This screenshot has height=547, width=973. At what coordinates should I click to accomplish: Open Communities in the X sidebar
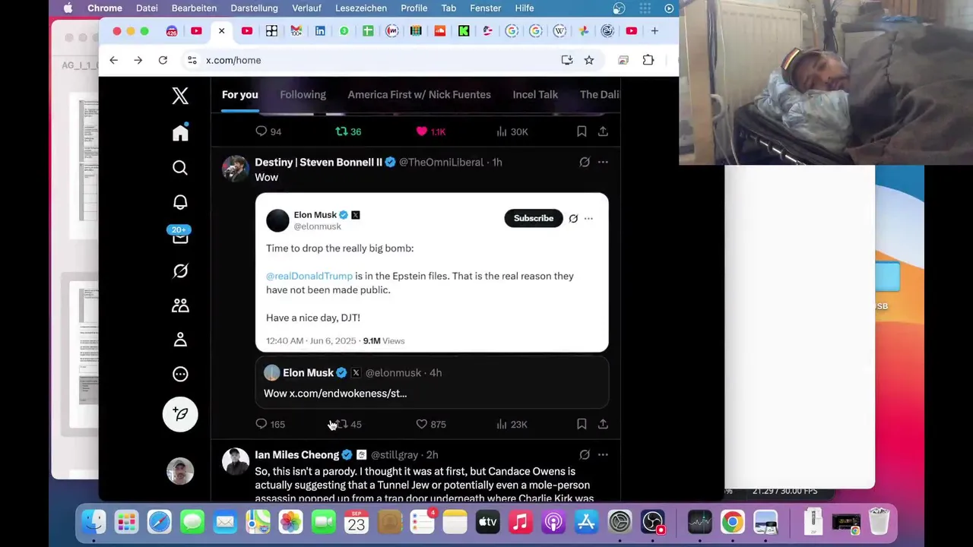180,305
